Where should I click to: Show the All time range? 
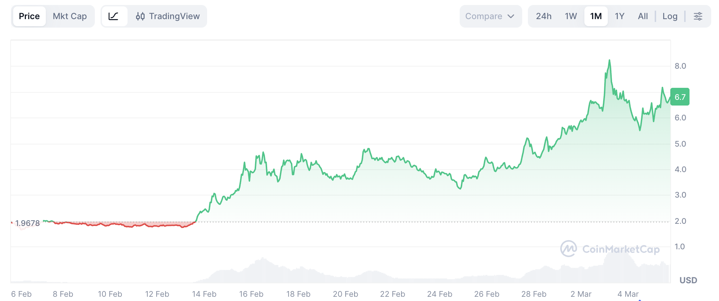point(643,16)
